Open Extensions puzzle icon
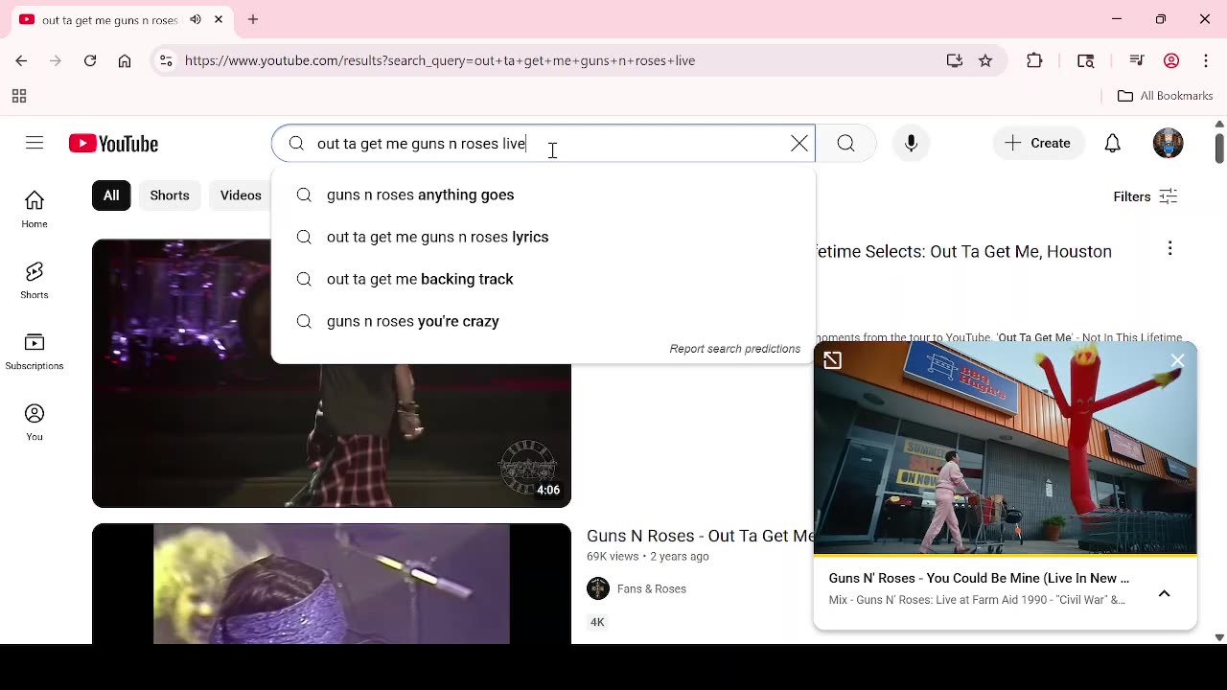The height and width of the screenshot is (690, 1227). click(x=1034, y=60)
